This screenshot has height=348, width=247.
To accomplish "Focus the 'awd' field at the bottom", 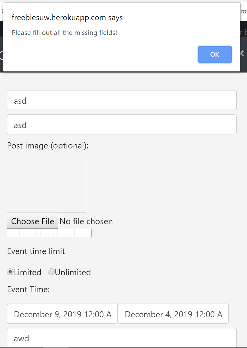I will [x=122, y=338].
